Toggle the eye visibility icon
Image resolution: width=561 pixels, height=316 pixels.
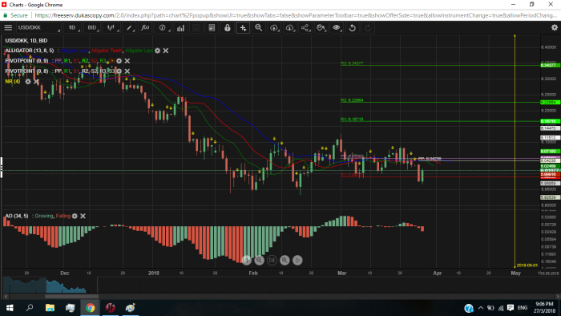[x=337, y=27]
